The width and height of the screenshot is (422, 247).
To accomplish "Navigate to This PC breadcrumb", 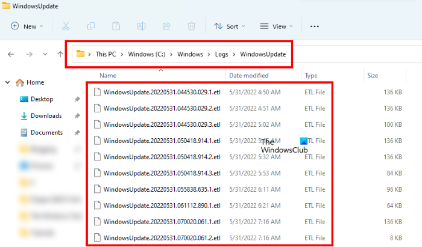I will coord(105,54).
